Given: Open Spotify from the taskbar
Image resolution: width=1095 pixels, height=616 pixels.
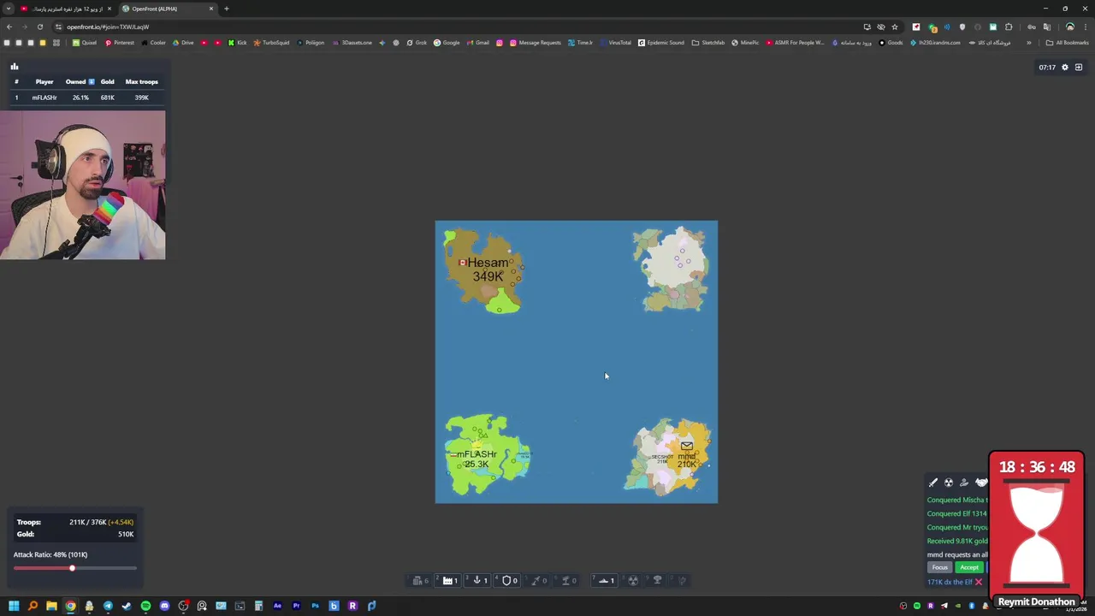Looking at the screenshot, I should (145, 606).
